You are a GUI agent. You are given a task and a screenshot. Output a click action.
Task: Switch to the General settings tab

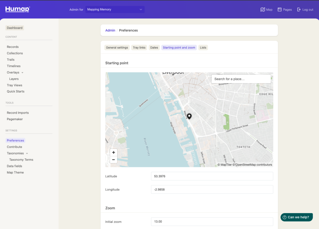point(117,48)
